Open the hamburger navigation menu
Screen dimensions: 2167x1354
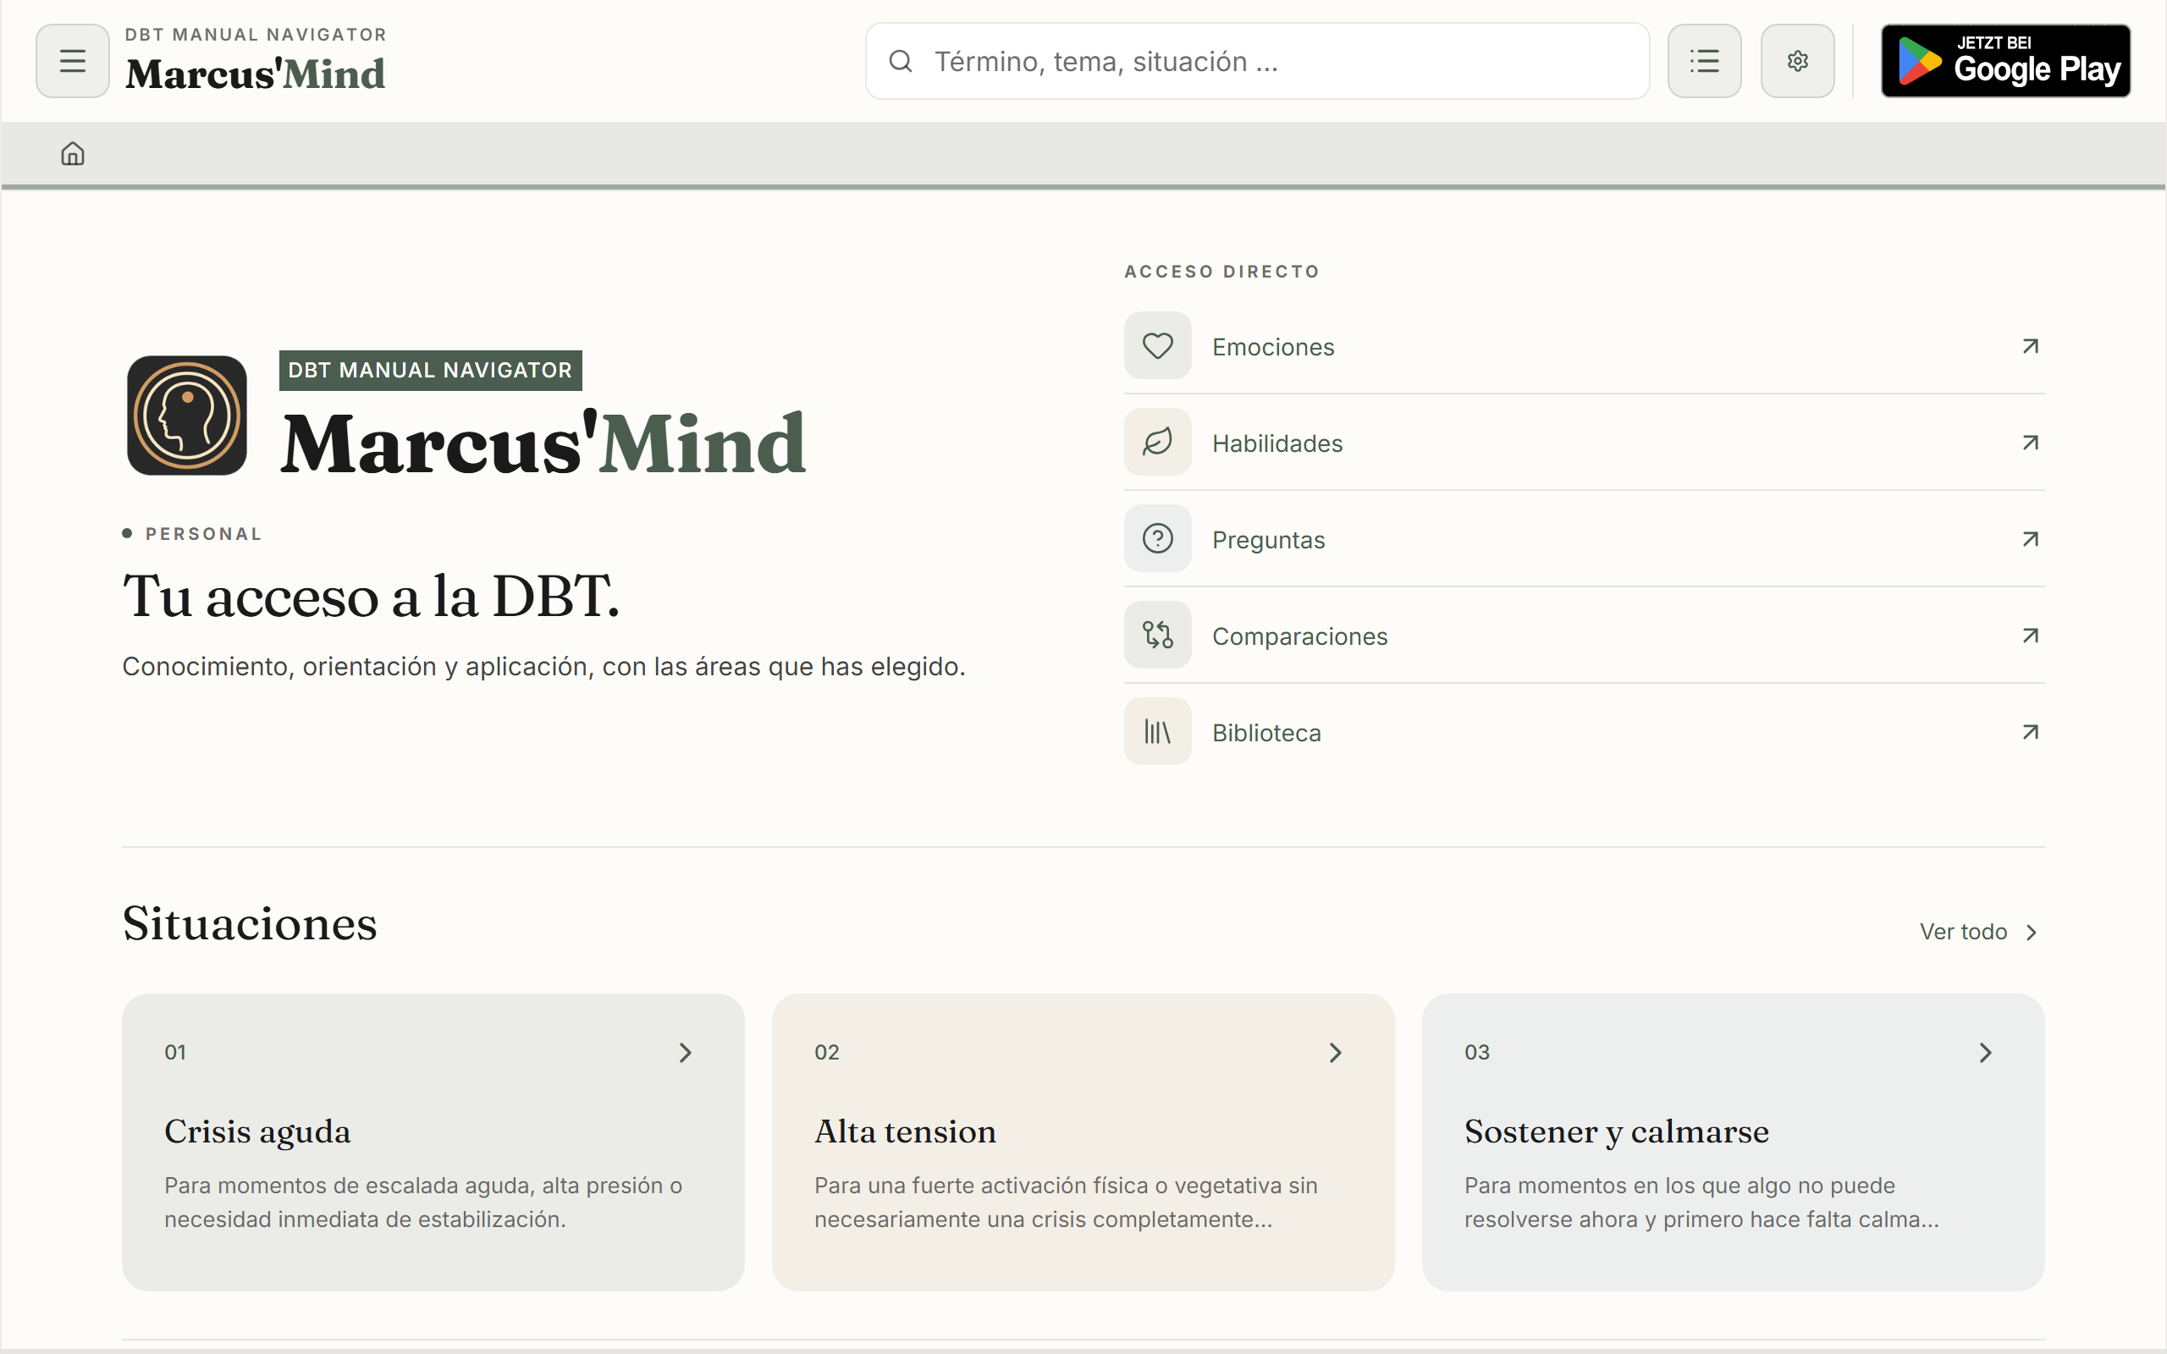pos(73,61)
